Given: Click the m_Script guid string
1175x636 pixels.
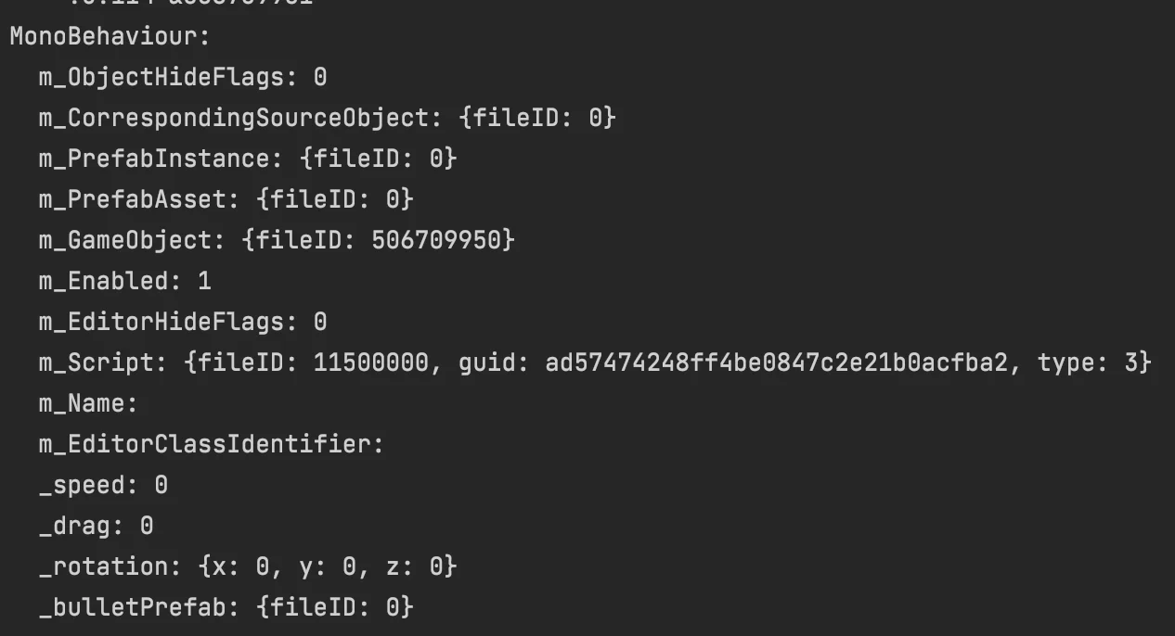Looking at the screenshot, I should 776,363.
